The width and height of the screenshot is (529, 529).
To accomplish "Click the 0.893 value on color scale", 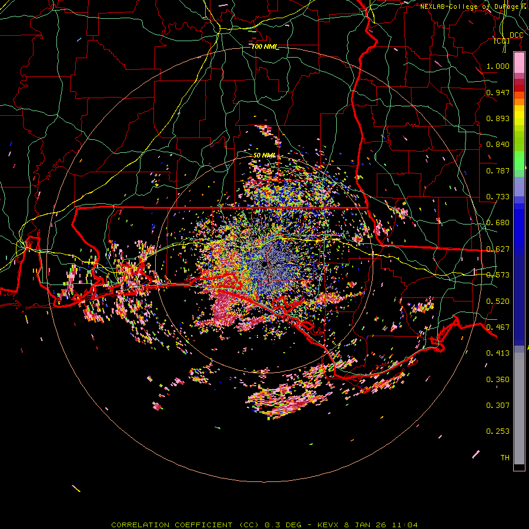I will coord(498,118).
